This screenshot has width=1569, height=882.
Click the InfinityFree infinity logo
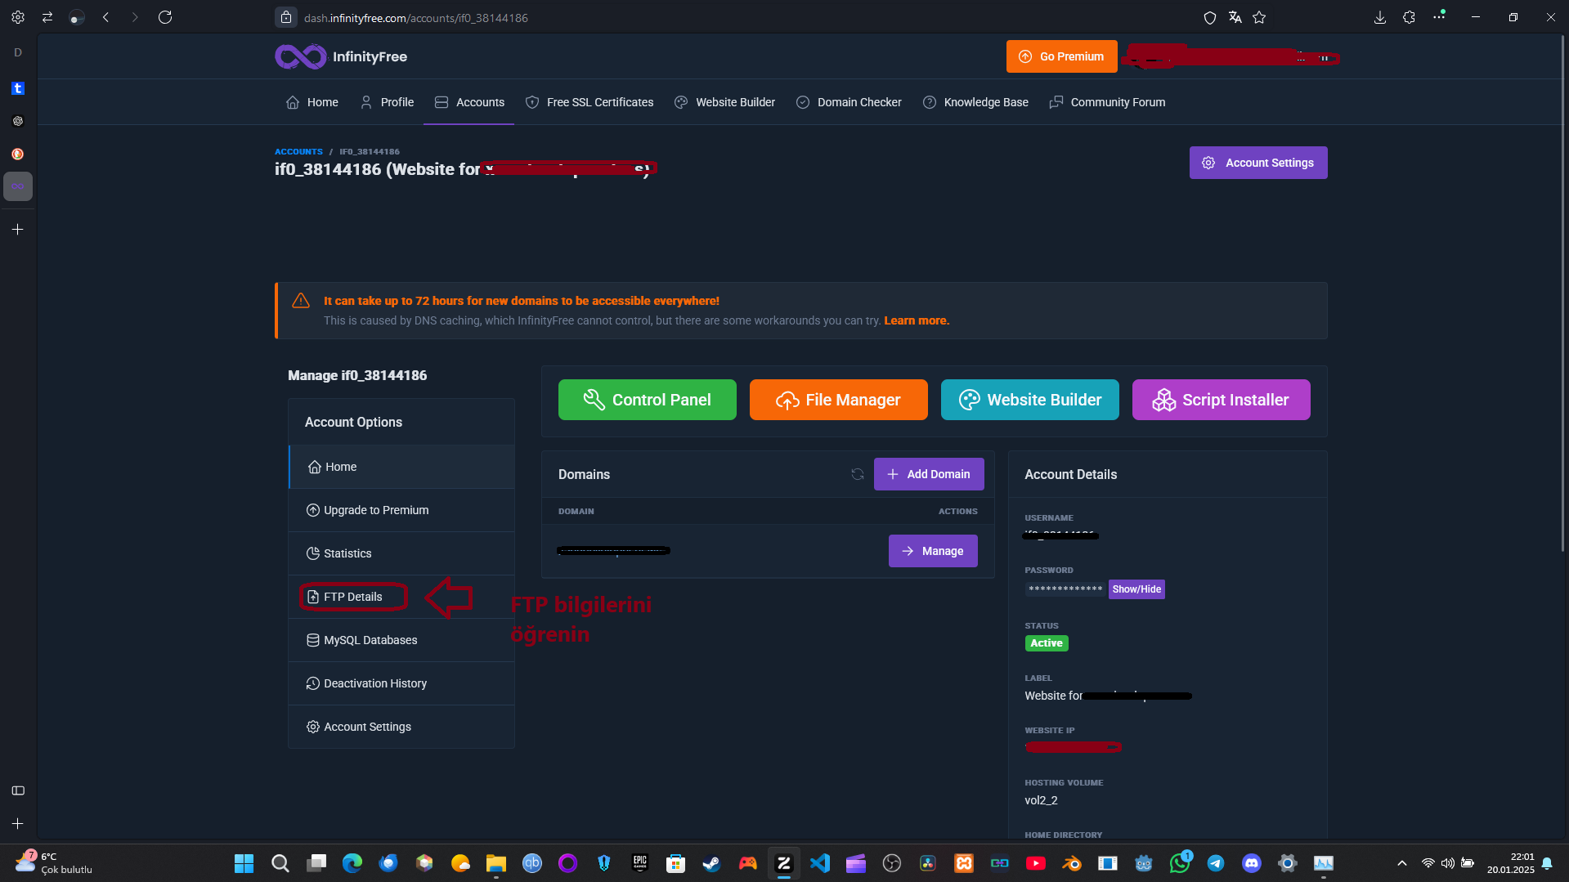point(301,56)
